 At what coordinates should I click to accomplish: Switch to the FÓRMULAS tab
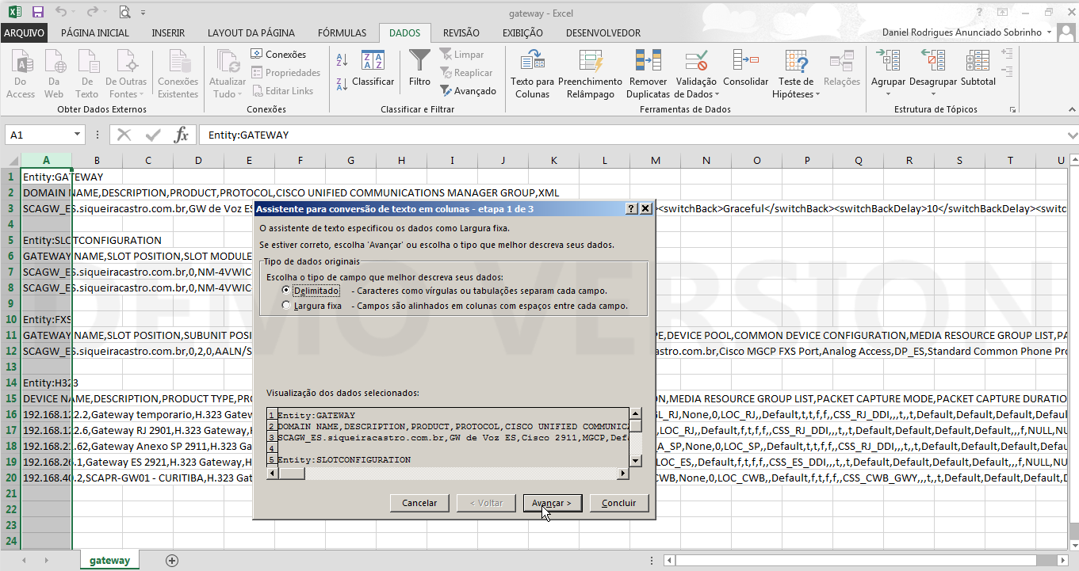[x=342, y=33]
